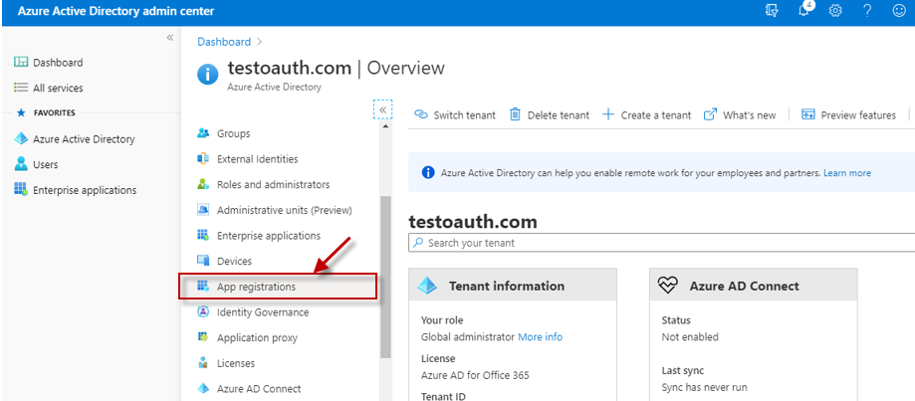Click the Dashboard icon in portal menu
Image resolution: width=915 pixels, height=401 pixels.
[21, 63]
